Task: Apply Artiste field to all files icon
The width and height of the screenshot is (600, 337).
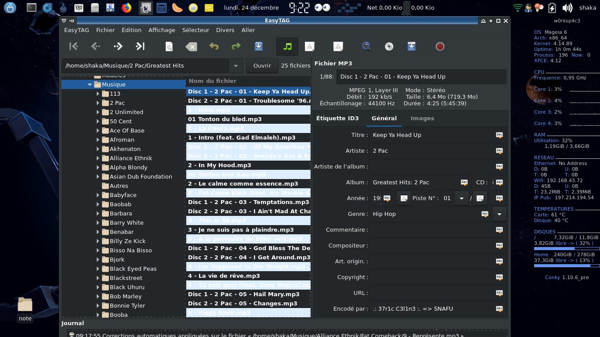Action: tap(499, 151)
